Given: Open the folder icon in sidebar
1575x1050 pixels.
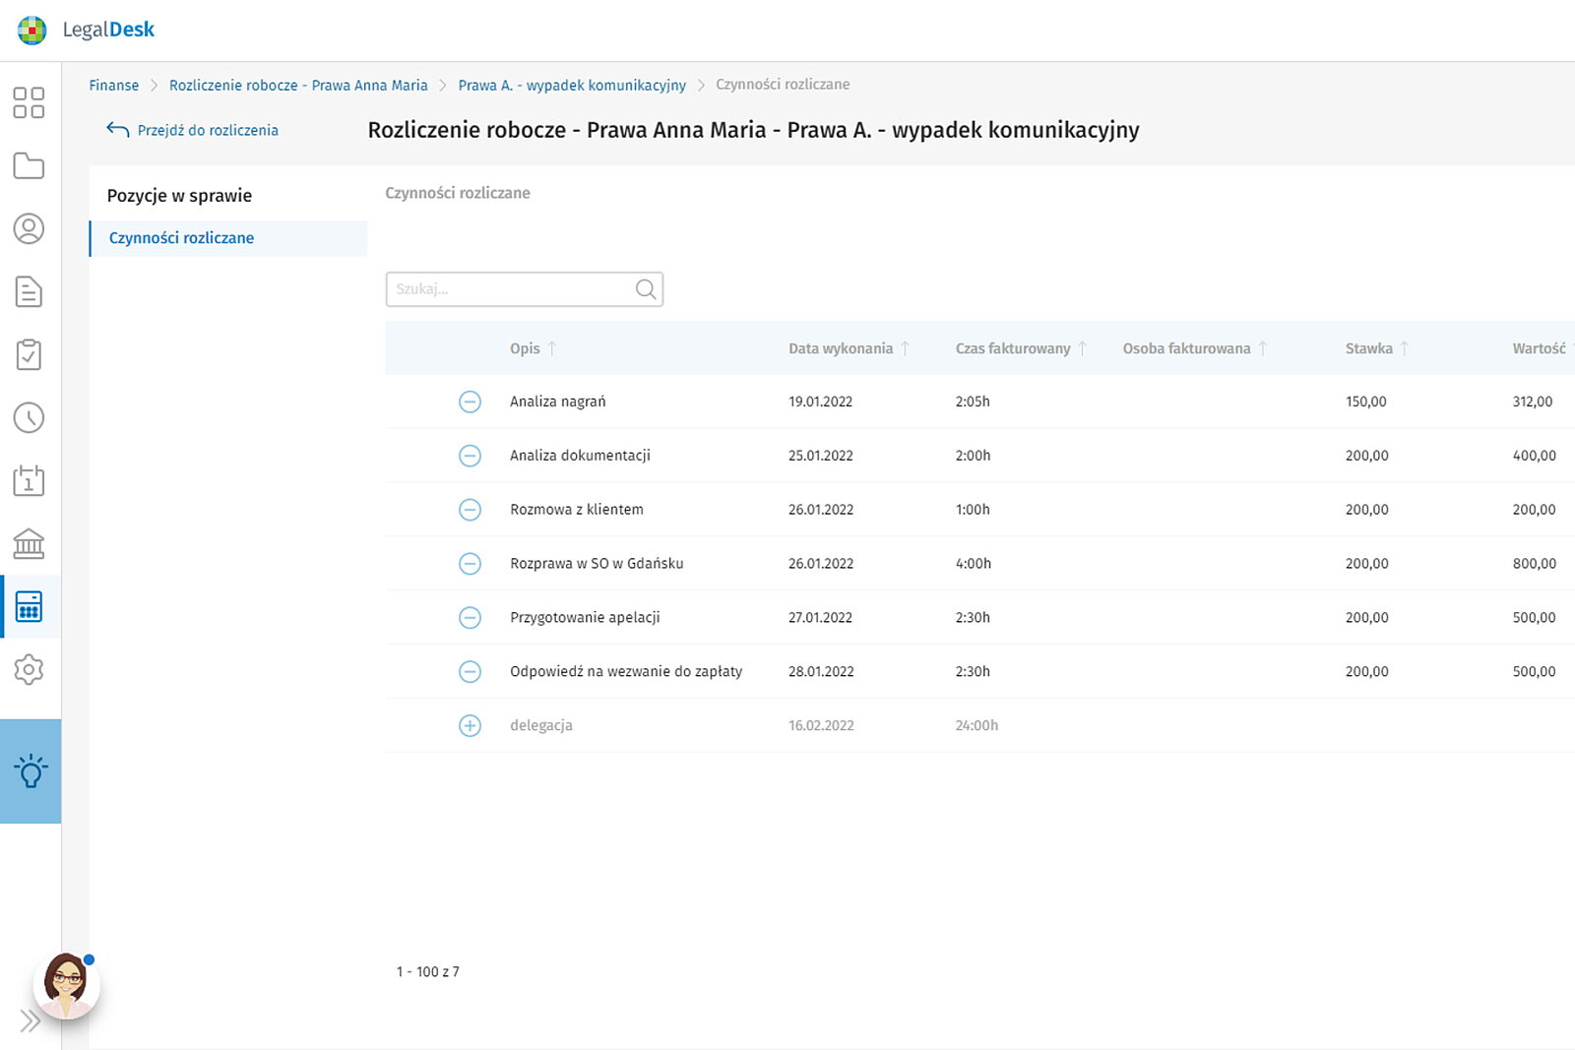Looking at the screenshot, I should tap(29, 165).
